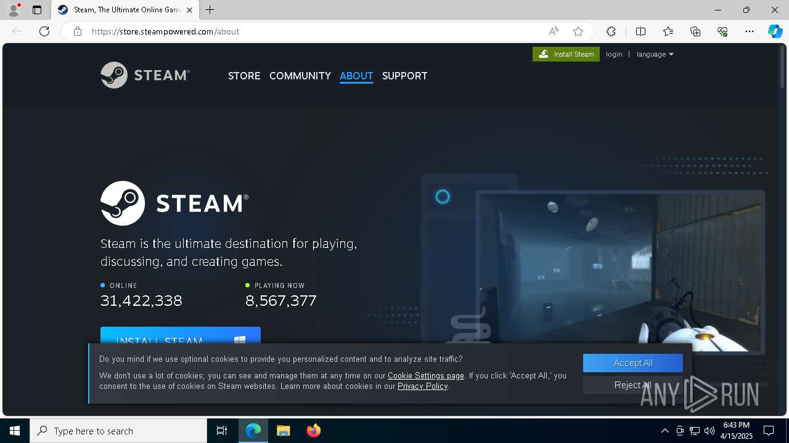The height and width of the screenshot is (443, 789).
Task: Open Task View on taskbar
Action: (x=222, y=431)
